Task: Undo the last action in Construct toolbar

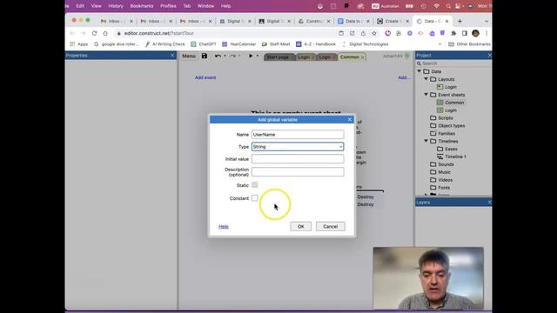Action: tap(218, 56)
